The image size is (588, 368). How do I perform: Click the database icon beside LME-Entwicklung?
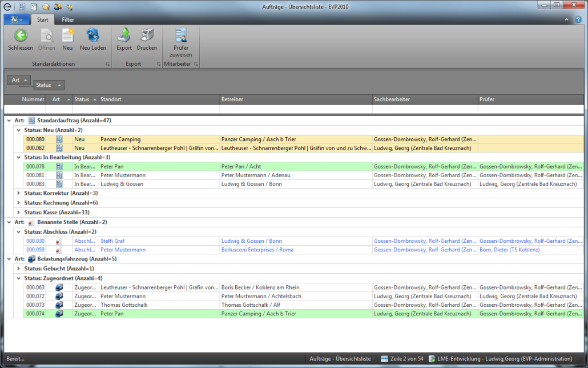(x=432, y=359)
